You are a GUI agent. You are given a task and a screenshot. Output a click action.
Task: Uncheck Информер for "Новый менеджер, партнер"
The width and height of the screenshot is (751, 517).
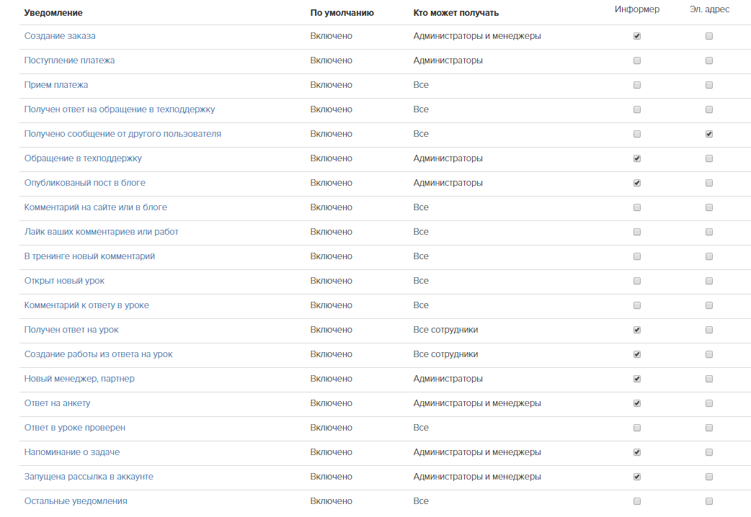tap(637, 378)
